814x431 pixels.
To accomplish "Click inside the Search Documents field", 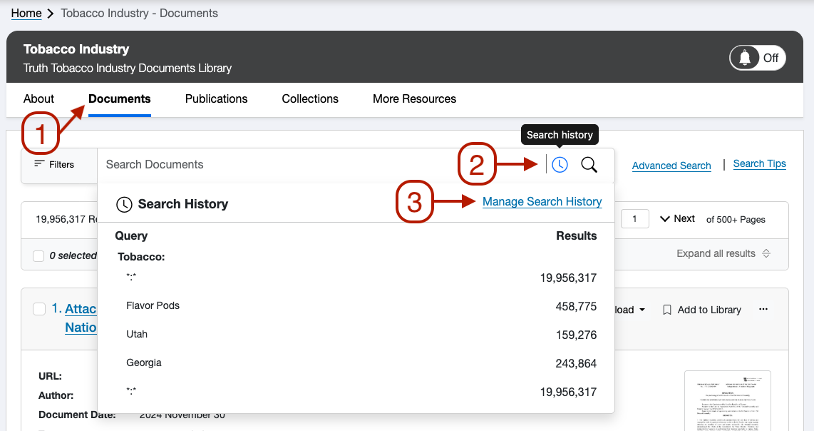I will [322, 165].
